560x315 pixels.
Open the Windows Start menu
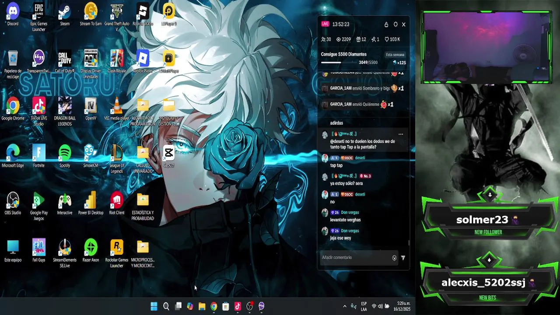154,306
